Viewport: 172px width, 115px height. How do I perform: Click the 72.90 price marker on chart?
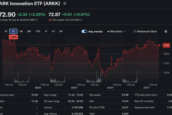click(166, 45)
